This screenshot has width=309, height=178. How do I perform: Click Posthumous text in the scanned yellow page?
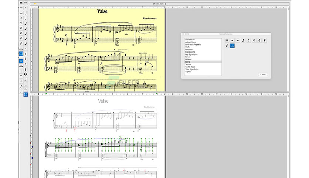(150, 18)
